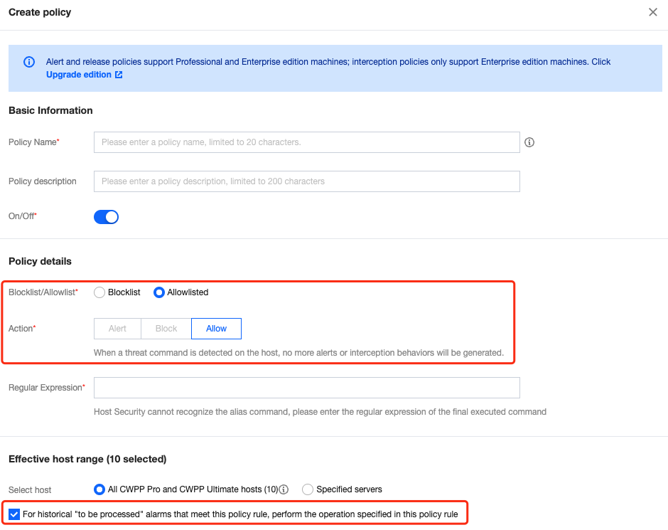Click the Policy details section heading
Image resolution: width=668 pixels, height=530 pixels.
(40, 261)
